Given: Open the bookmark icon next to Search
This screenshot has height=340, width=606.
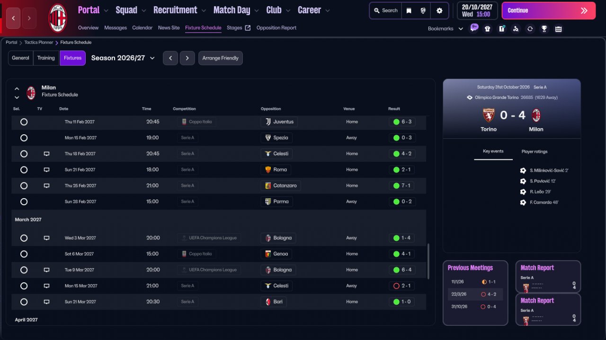Looking at the screenshot, I should pos(409,10).
